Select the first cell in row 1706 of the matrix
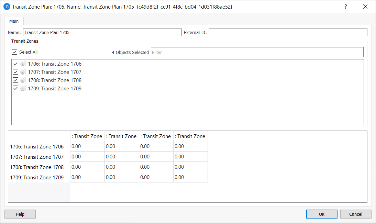 (87, 146)
